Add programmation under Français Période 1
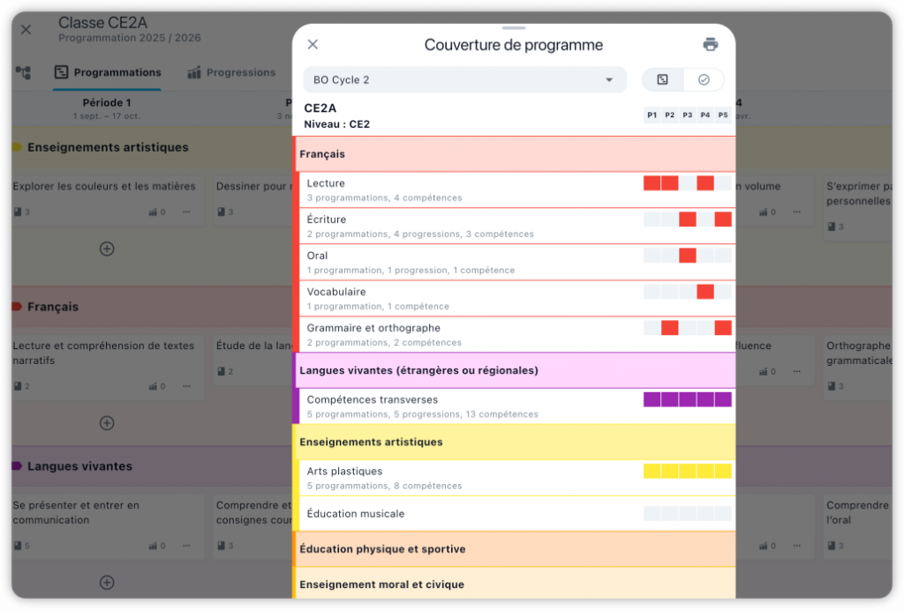 (x=107, y=423)
